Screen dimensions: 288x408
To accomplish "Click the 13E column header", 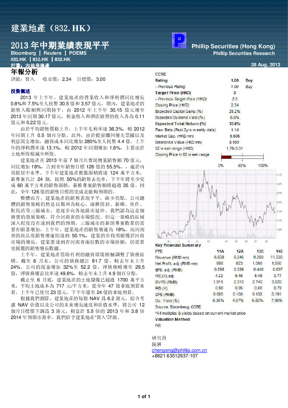I will 260,251.
